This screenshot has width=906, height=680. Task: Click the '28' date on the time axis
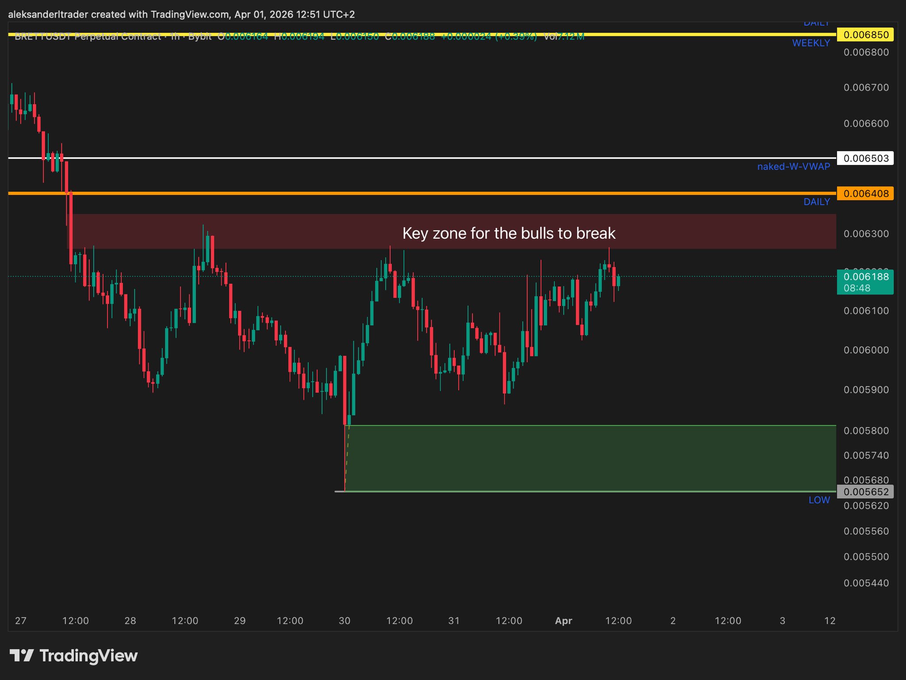[130, 621]
